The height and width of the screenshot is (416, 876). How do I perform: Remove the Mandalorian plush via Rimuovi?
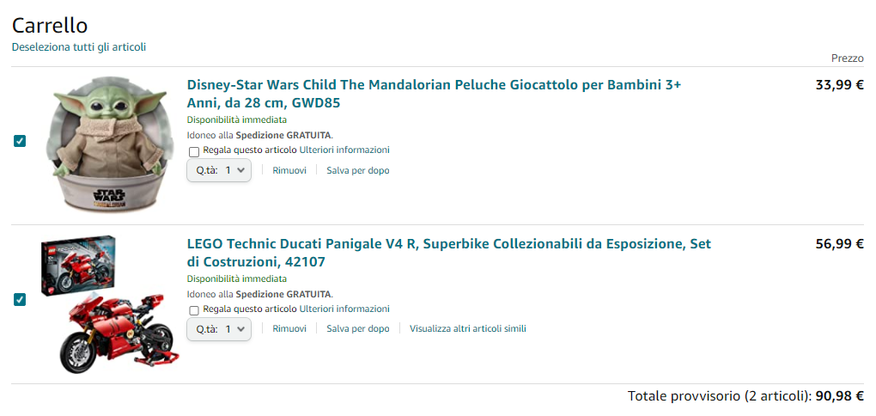tap(289, 170)
